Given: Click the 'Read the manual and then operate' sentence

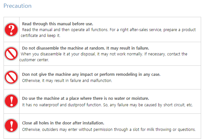Looking at the screenshot, I should click(x=65, y=30).
